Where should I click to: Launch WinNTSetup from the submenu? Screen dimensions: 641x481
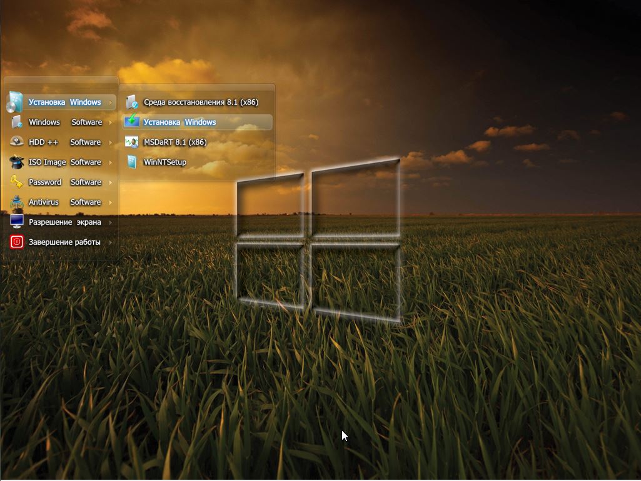[197, 162]
